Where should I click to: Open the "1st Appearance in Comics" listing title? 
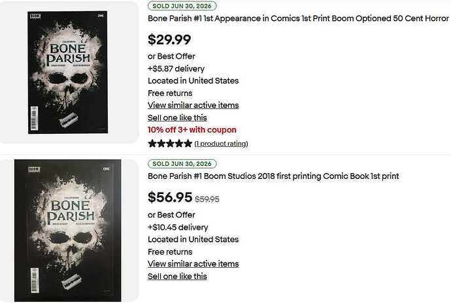(x=298, y=18)
